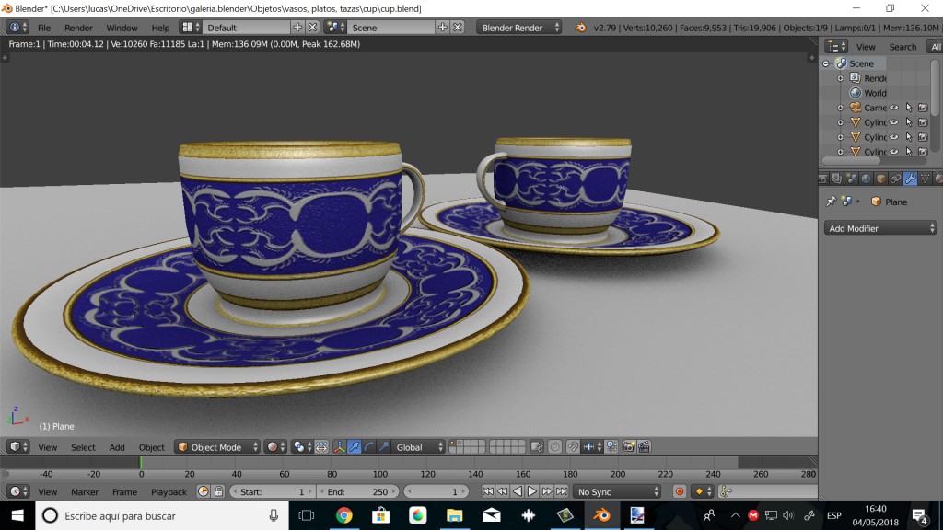Open the Playback menu in Timeline
The image size is (943, 530).
(x=169, y=491)
